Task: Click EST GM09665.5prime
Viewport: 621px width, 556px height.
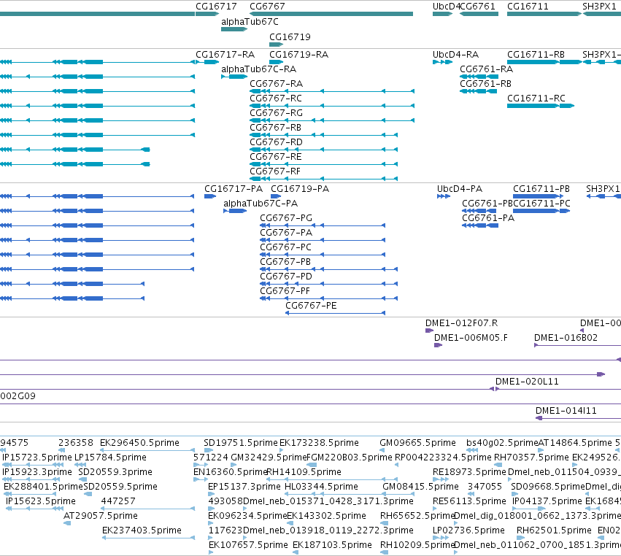Action: 382,450
